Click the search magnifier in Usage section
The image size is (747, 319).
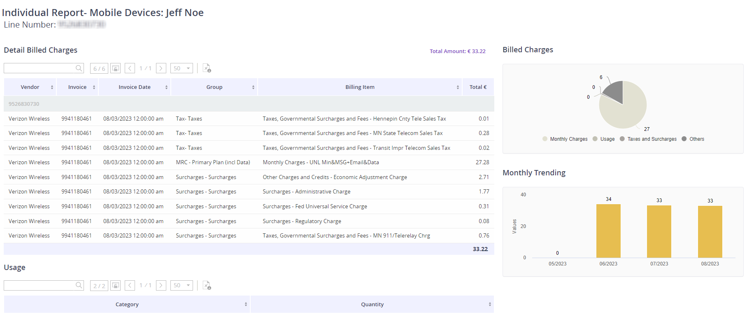[x=79, y=285]
